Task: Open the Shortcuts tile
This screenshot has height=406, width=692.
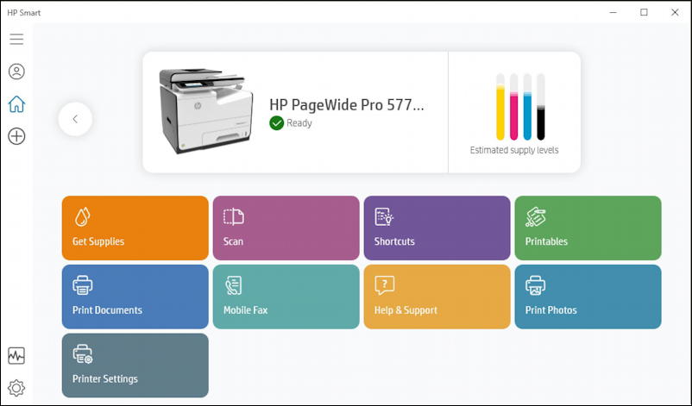Action: (x=437, y=228)
